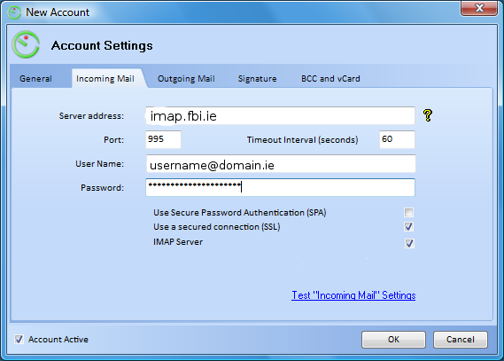
Task: Click the Cancel button
Action: coord(461,340)
